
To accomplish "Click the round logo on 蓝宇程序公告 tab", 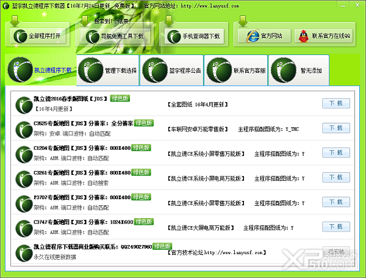I will pyautogui.click(x=155, y=70).
